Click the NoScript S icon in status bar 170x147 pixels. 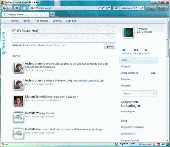point(167,144)
